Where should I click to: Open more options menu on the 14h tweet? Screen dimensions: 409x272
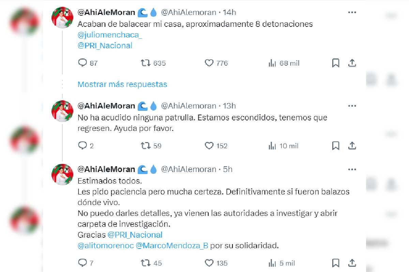[x=352, y=12]
